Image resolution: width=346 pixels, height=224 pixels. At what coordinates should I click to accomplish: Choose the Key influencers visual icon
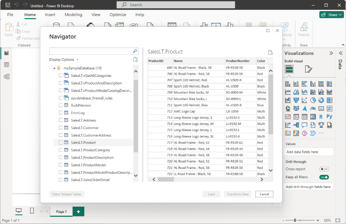pyautogui.click(x=288, y=125)
